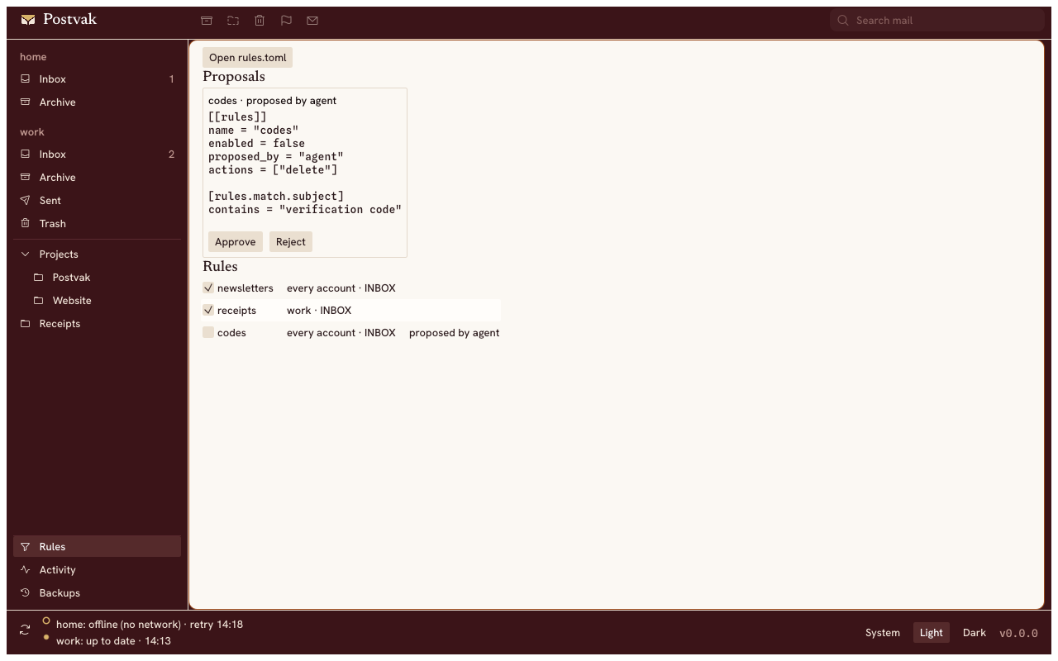Screen dimensions: 1058x661
Task: Click the move-to-folder toolbar icon
Action: 233,21
